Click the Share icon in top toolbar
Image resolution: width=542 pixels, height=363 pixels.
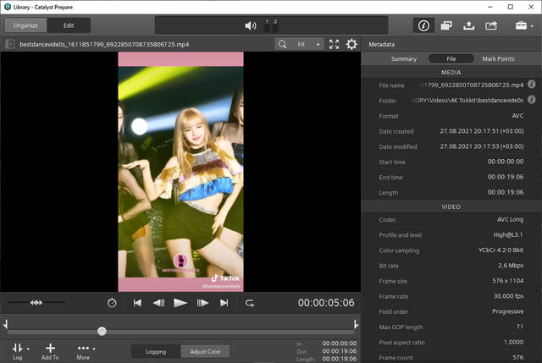pyautogui.click(x=491, y=25)
